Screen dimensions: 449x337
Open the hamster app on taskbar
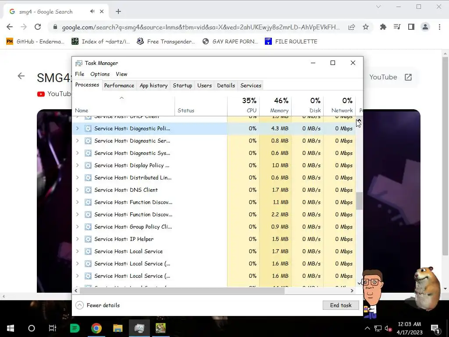(x=160, y=328)
